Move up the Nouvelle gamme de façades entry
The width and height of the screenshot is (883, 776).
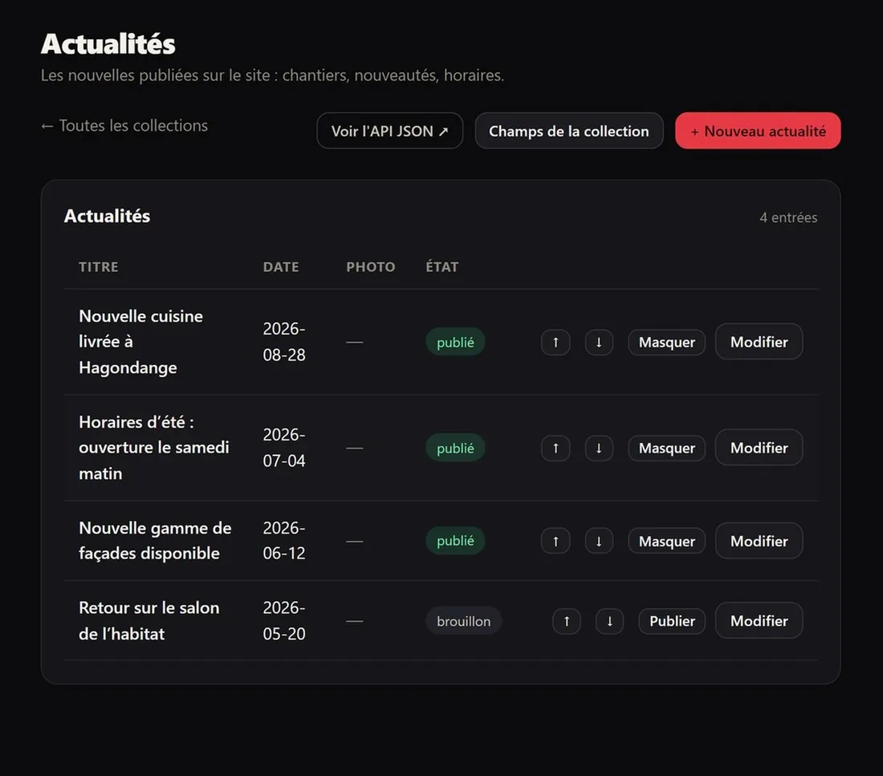(555, 541)
